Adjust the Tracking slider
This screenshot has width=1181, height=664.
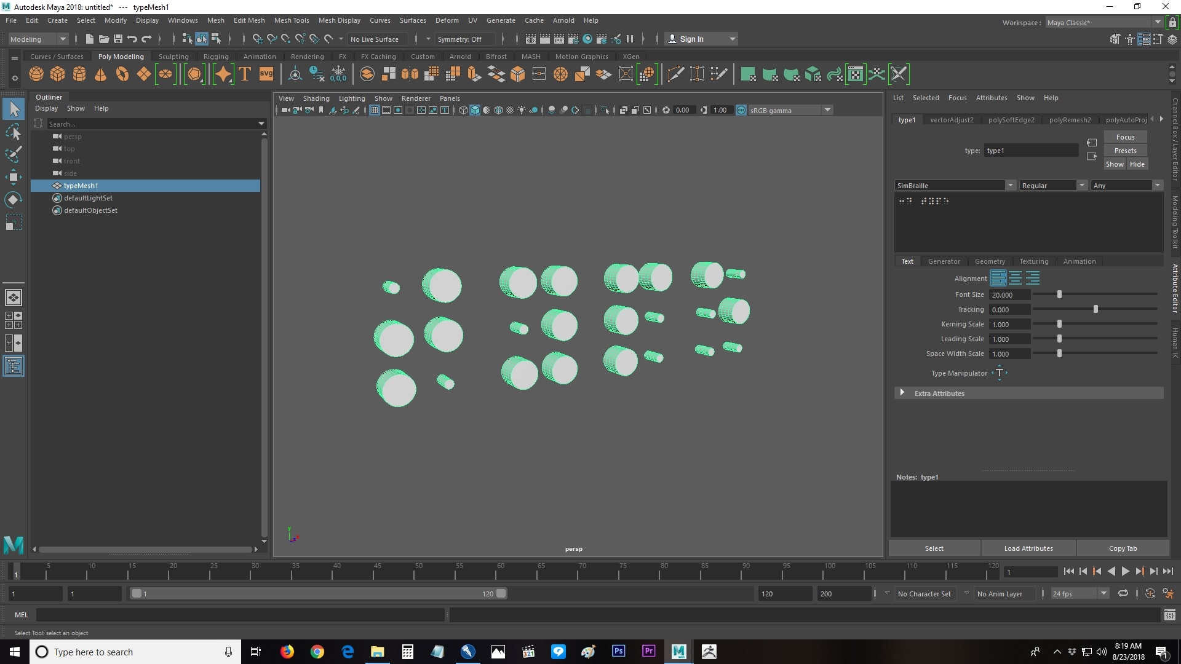coord(1096,309)
